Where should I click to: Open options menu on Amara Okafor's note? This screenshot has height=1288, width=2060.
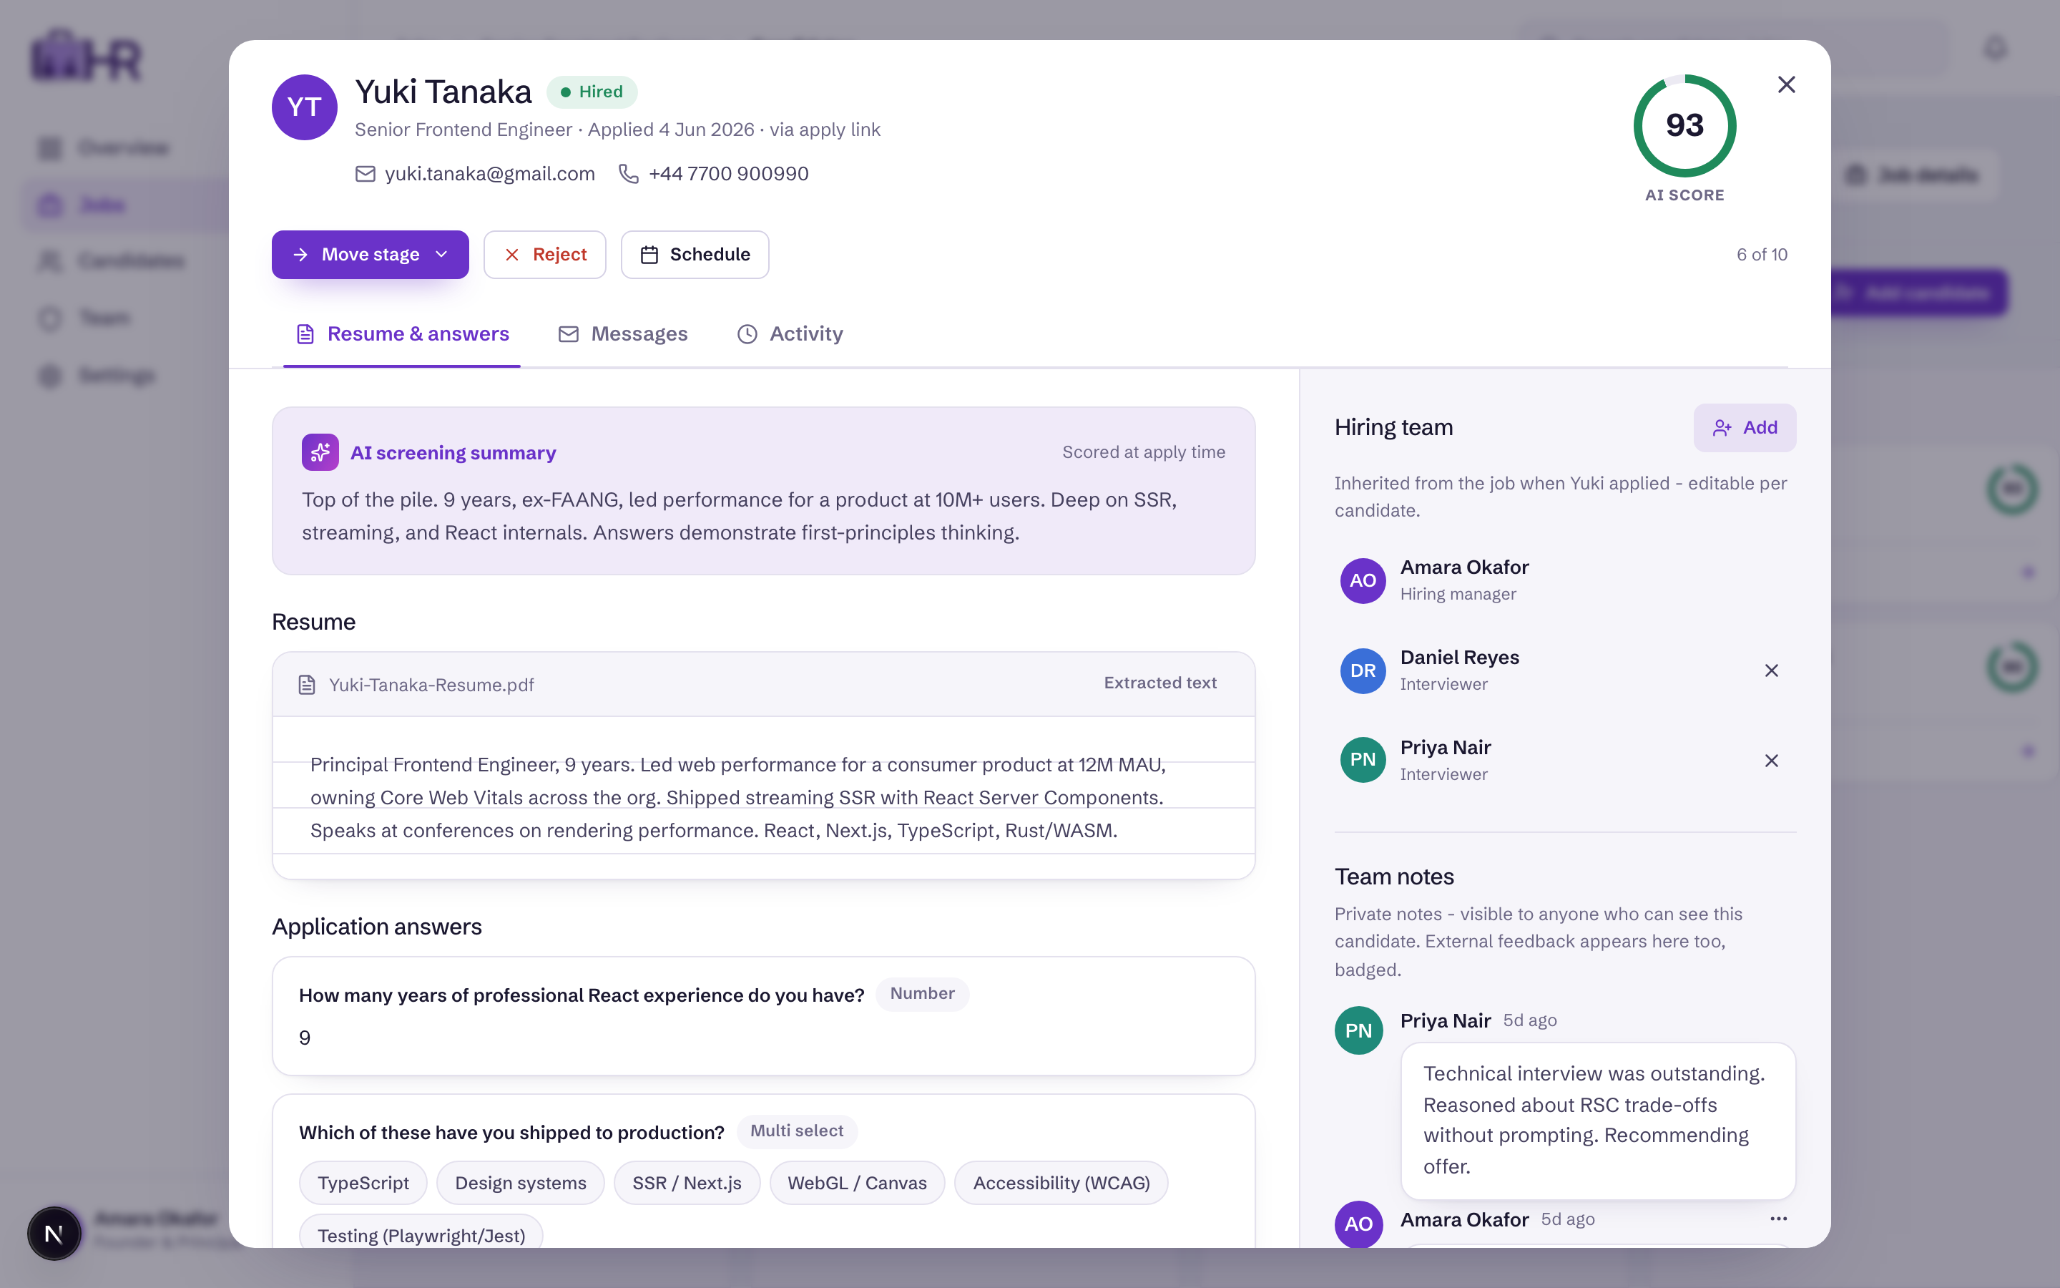[x=1778, y=1219]
